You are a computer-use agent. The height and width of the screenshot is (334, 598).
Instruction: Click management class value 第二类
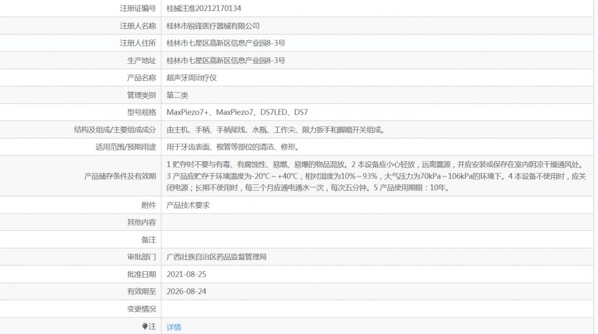pos(177,95)
